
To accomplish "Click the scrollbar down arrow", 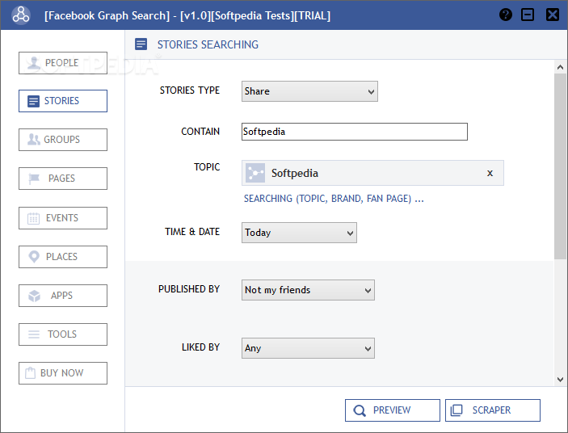I will tap(560, 380).
